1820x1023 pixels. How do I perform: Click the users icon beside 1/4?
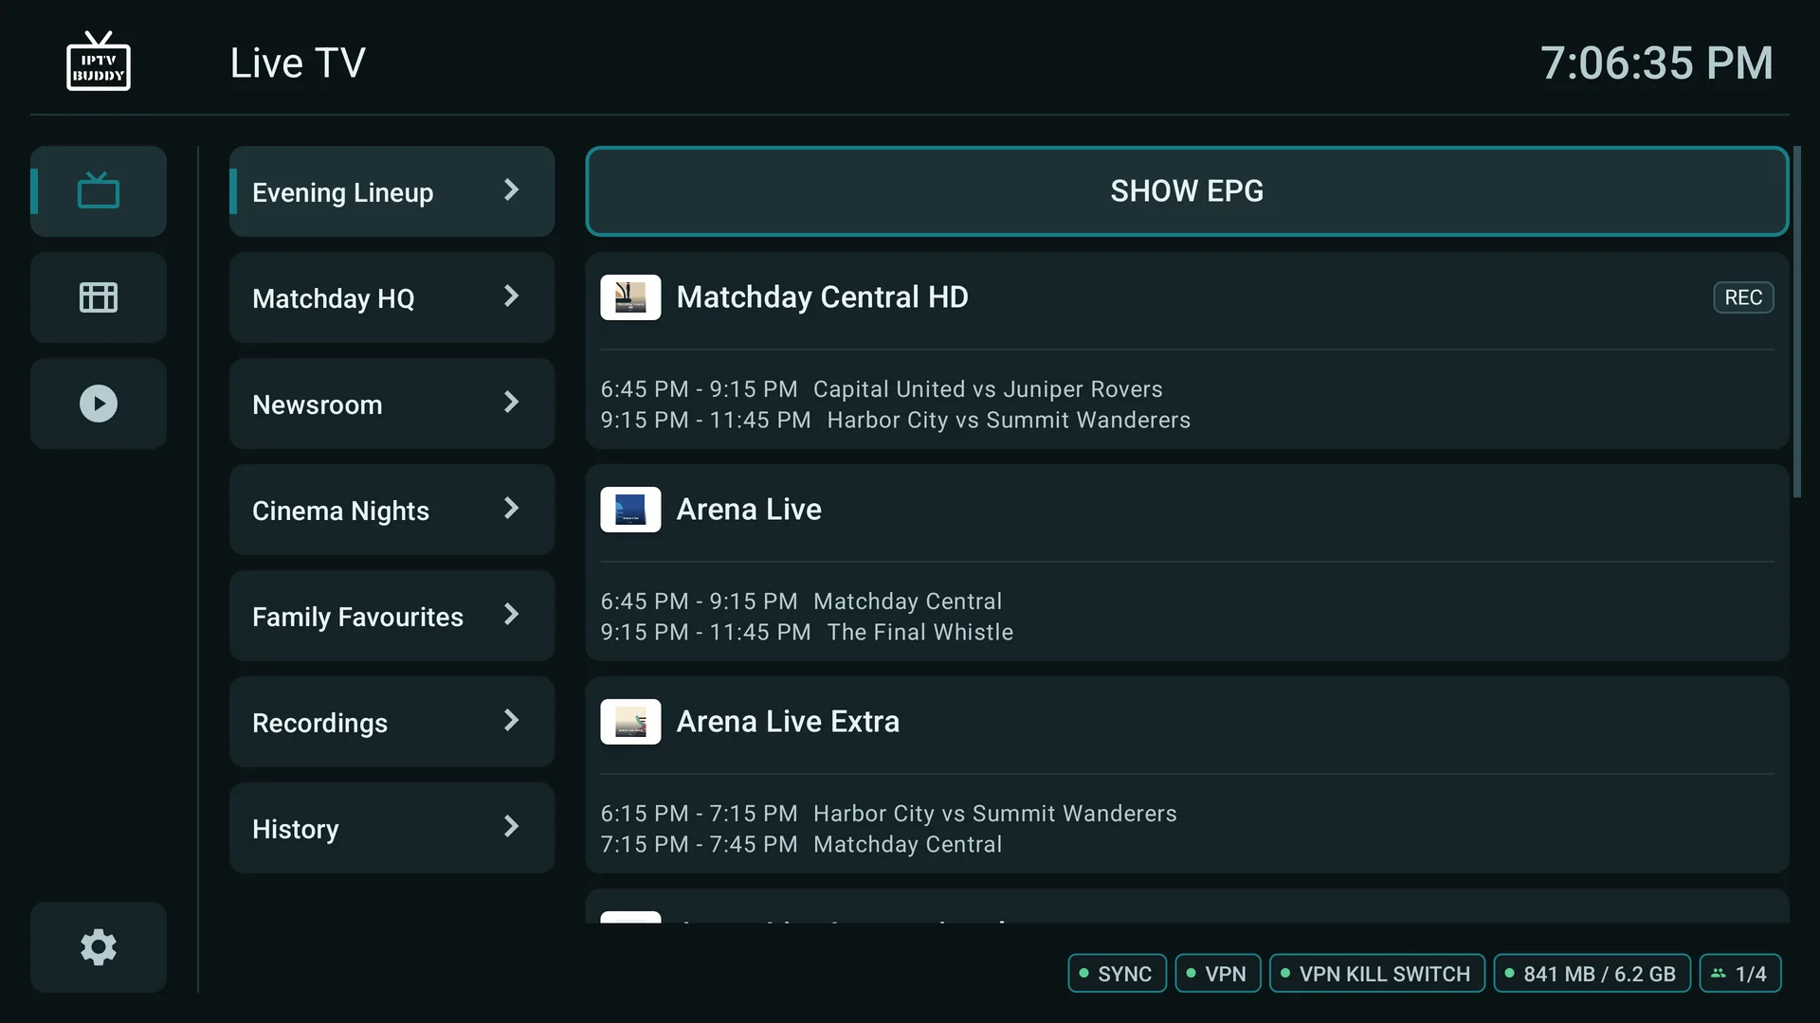point(1719,973)
